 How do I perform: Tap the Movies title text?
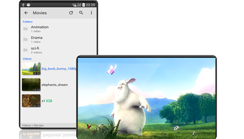pos(40,13)
